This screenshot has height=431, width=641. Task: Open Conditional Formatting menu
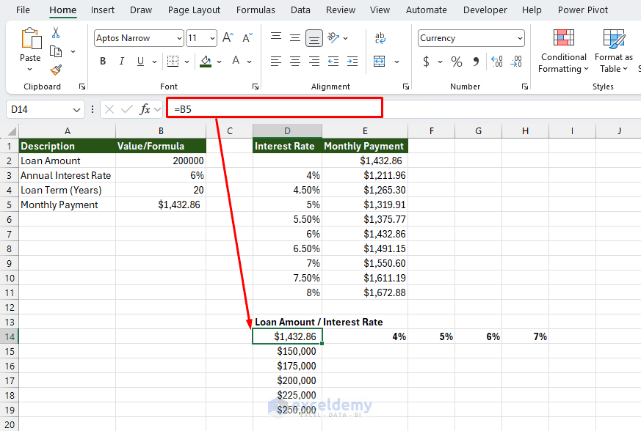click(563, 51)
